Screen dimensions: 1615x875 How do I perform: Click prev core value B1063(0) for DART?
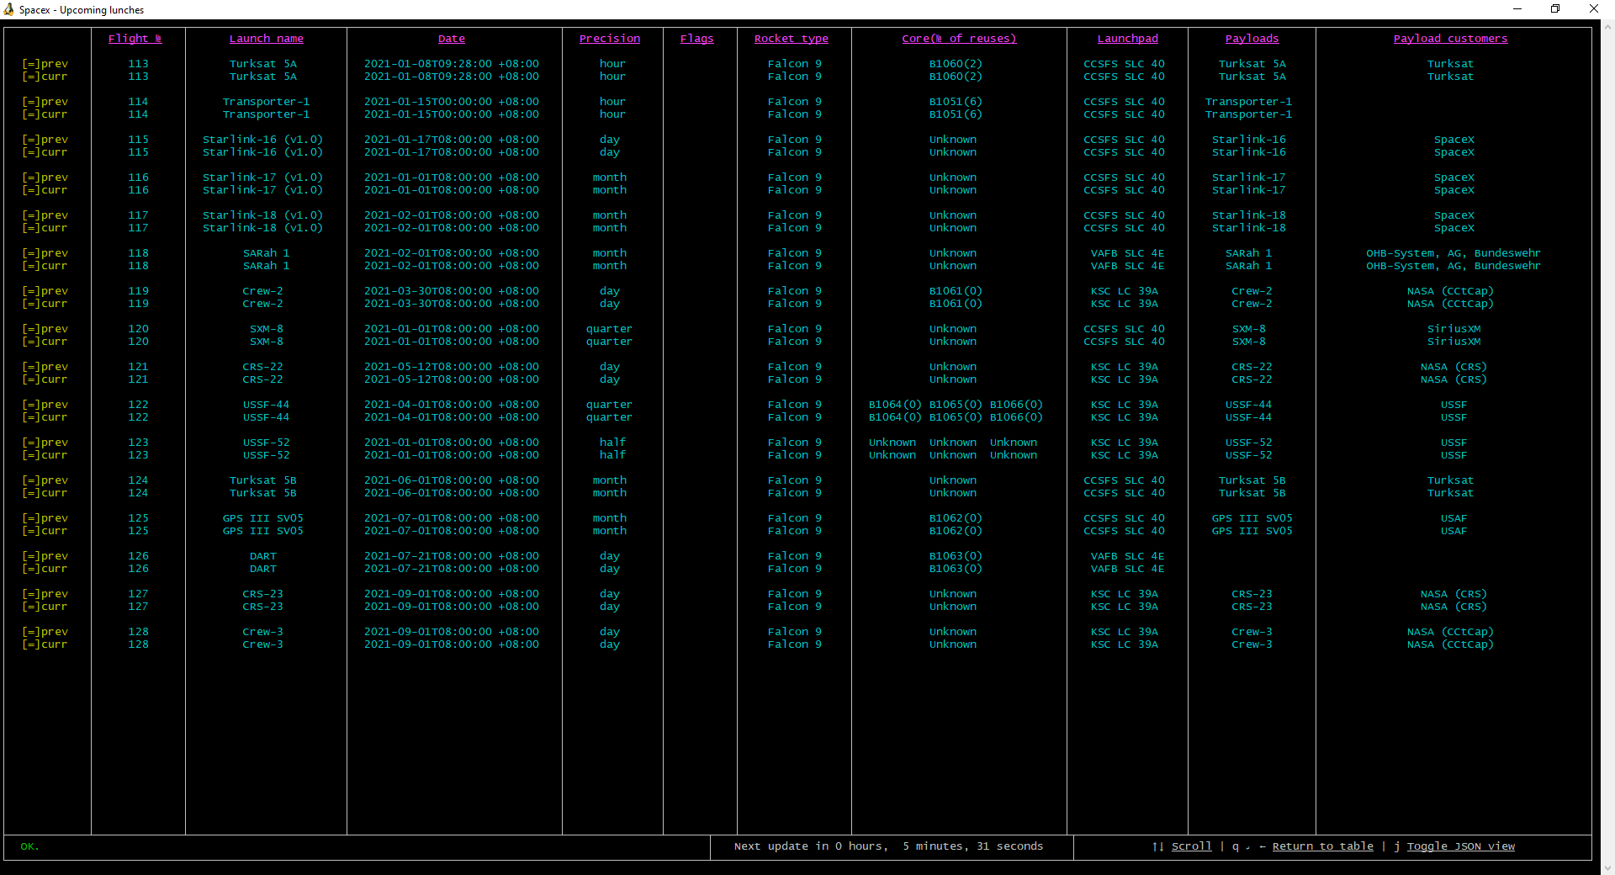(956, 556)
